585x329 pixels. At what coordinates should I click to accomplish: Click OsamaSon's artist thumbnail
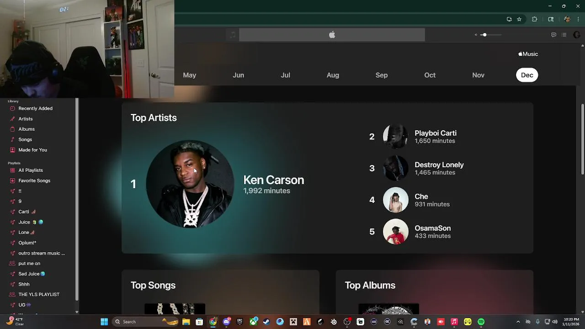click(x=395, y=231)
